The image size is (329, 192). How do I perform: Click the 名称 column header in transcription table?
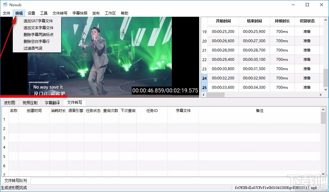(14, 110)
